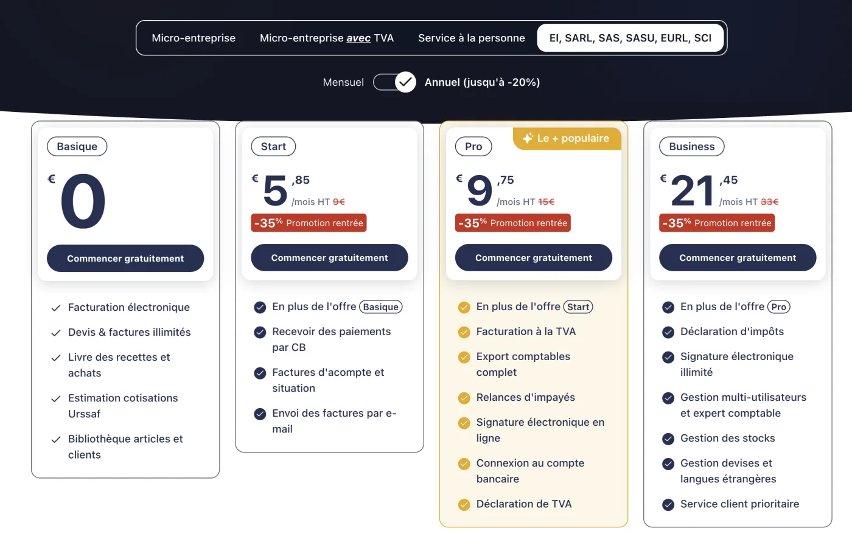The height and width of the screenshot is (534, 852).
Task: Click the check icon beside Envoi des factures par e-mail
Action: (260, 414)
